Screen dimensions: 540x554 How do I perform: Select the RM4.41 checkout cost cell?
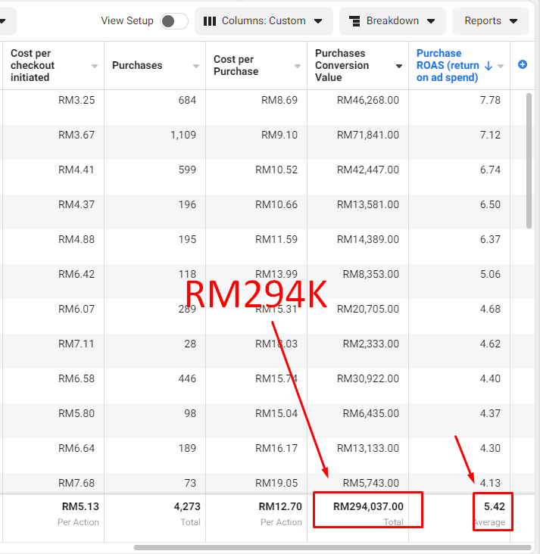[x=76, y=170]
